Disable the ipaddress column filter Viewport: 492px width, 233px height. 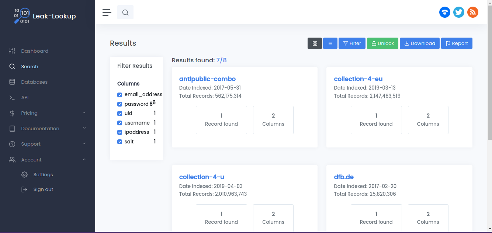coord(119,132)
